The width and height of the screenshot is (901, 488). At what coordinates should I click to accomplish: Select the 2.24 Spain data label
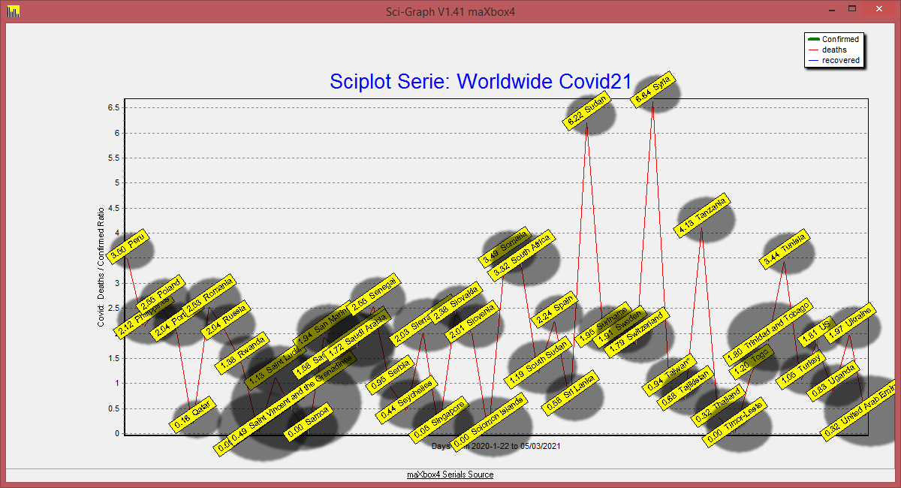point(554,309)
